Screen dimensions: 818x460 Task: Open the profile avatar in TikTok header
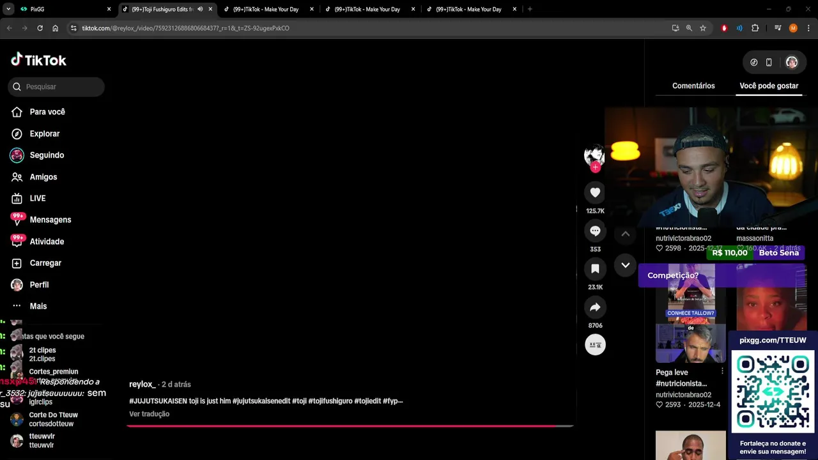[x=792, y=63]
